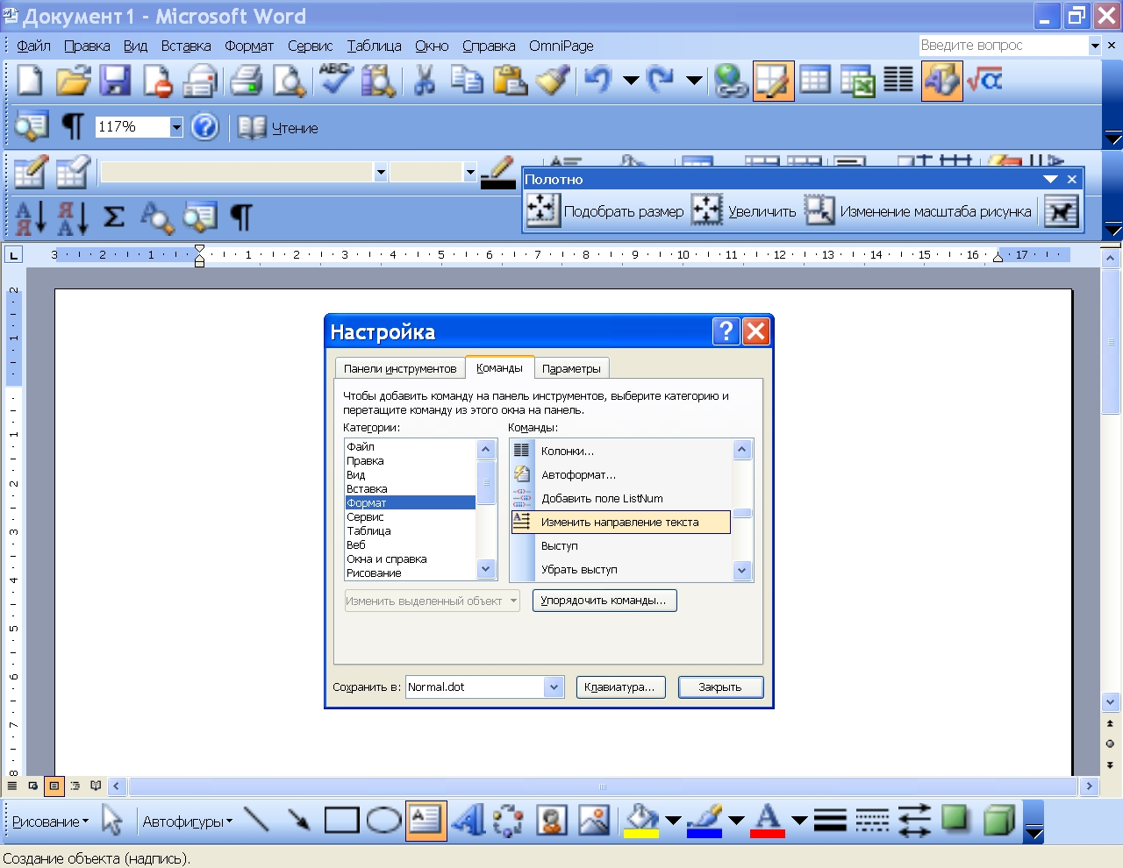Toggle canvas text wrapping on the Полотно toolbar

pos(1061,211)
